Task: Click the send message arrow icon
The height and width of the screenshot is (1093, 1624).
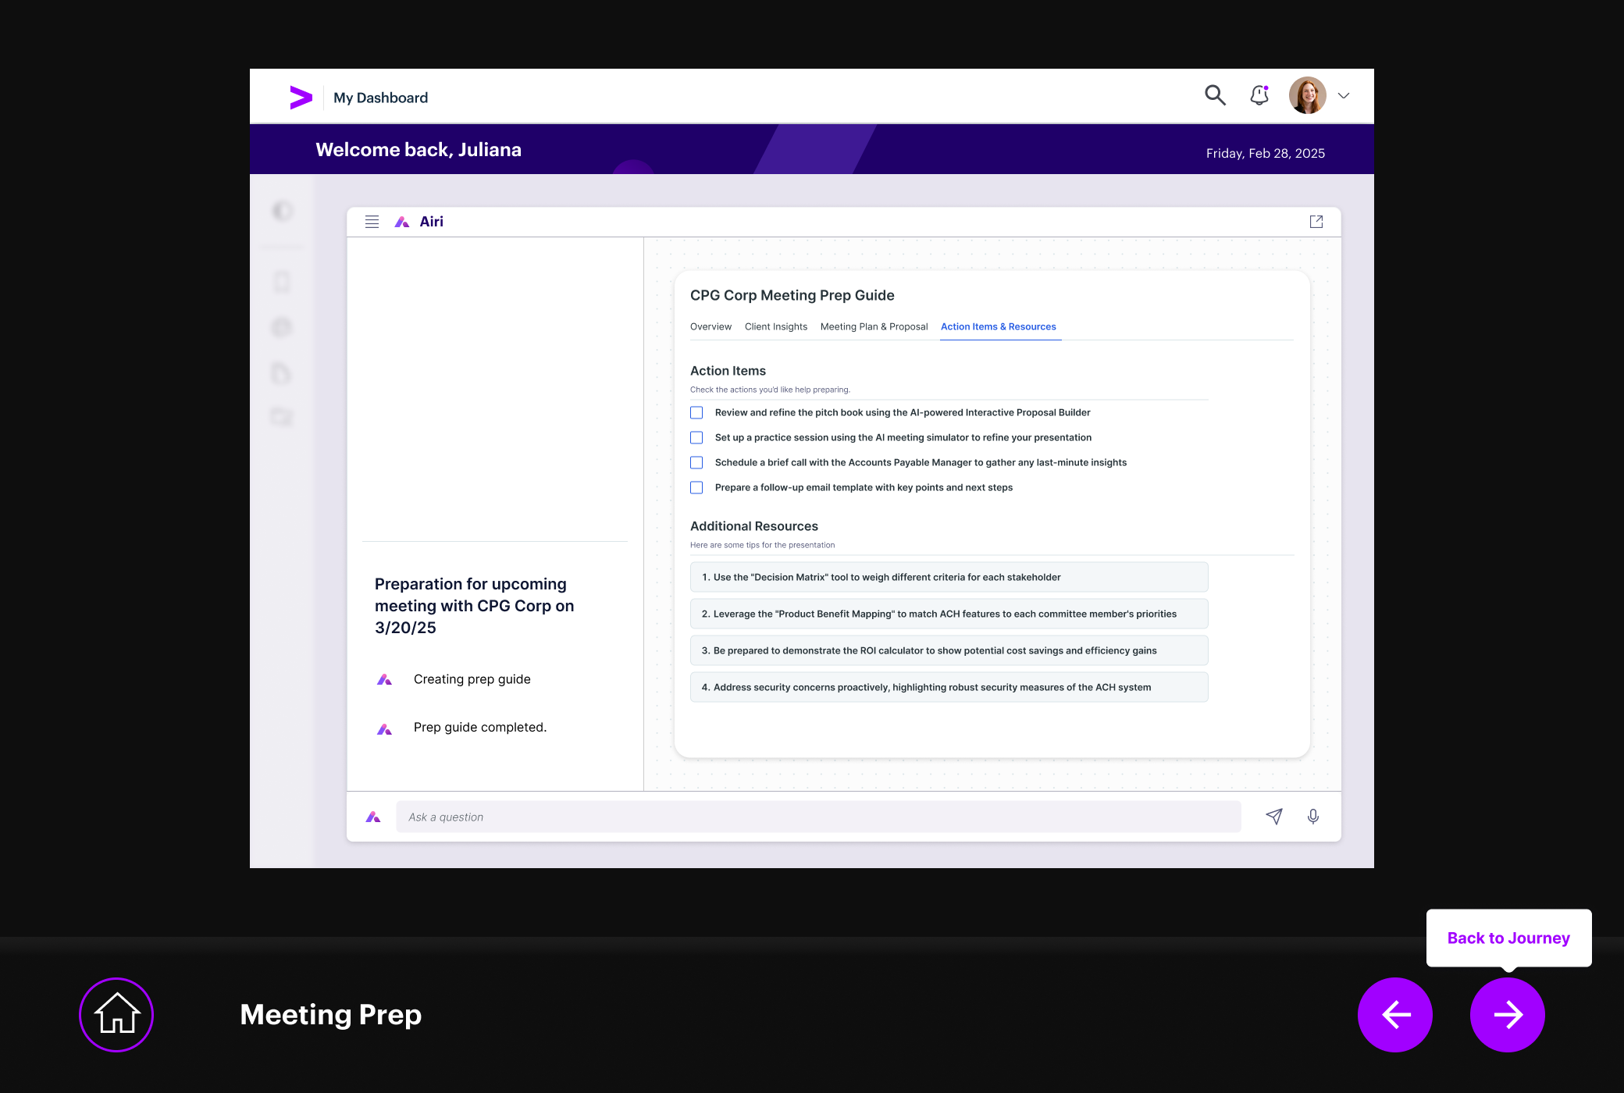Action: (1274, 817)
